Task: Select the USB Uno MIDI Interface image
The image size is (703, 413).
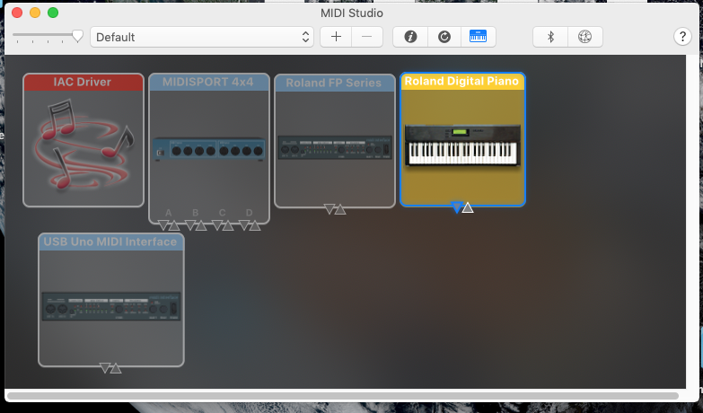Action: click(x=111, y=306)
